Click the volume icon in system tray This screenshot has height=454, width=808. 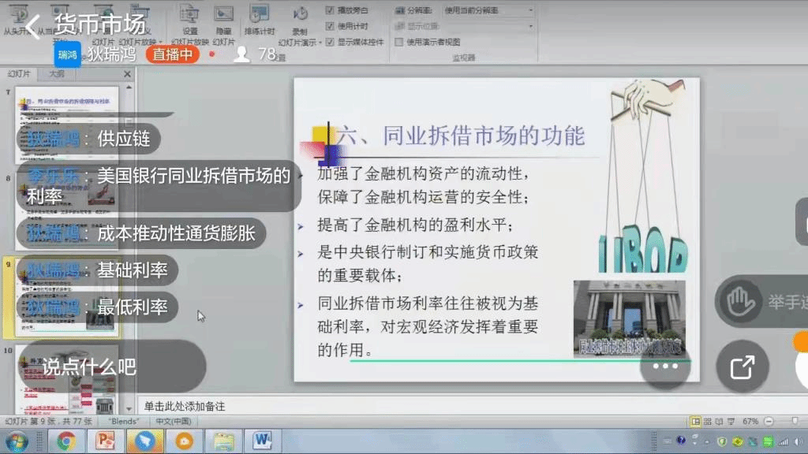[x=799, y=441]
